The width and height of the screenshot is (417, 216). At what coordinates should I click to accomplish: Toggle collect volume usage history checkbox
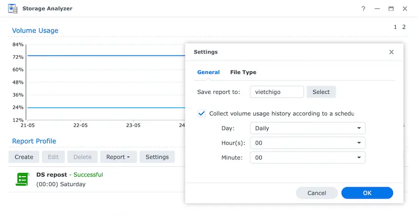click(202, 114)
